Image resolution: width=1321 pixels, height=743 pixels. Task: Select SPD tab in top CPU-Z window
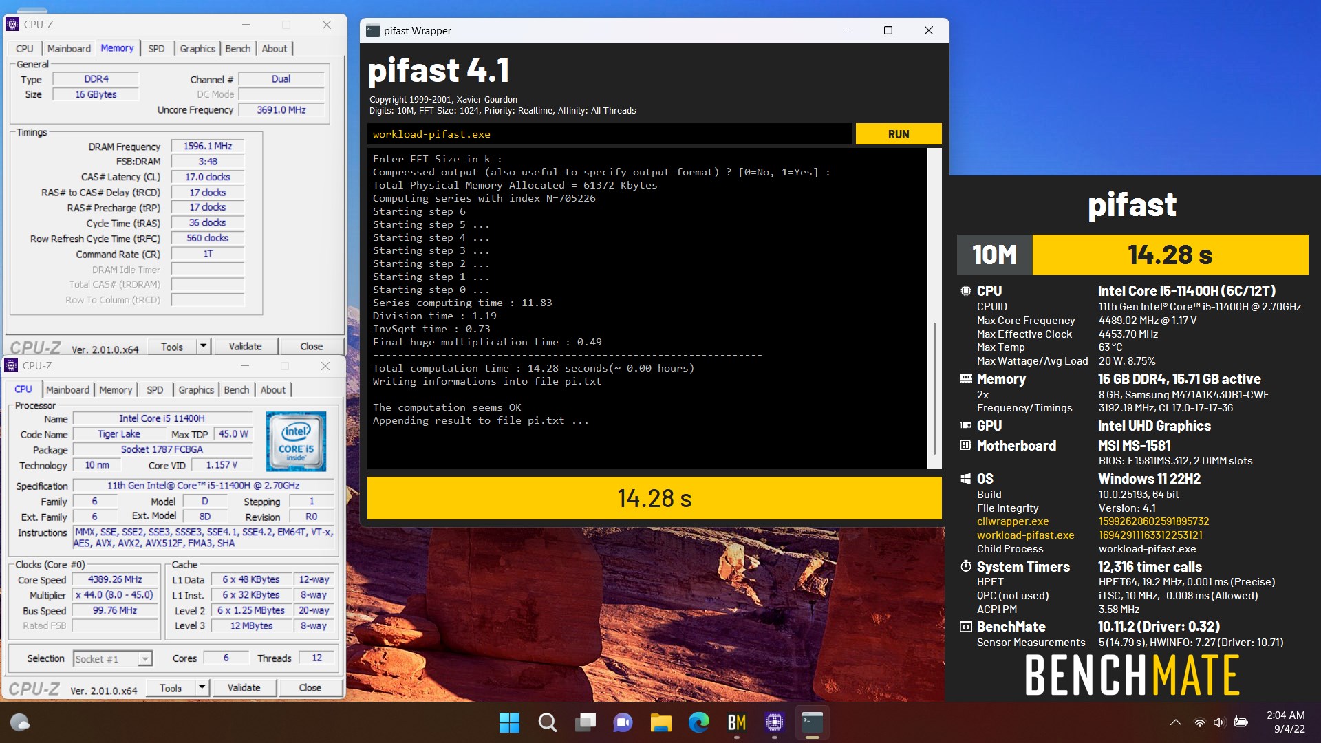click(x=156, y=48)
